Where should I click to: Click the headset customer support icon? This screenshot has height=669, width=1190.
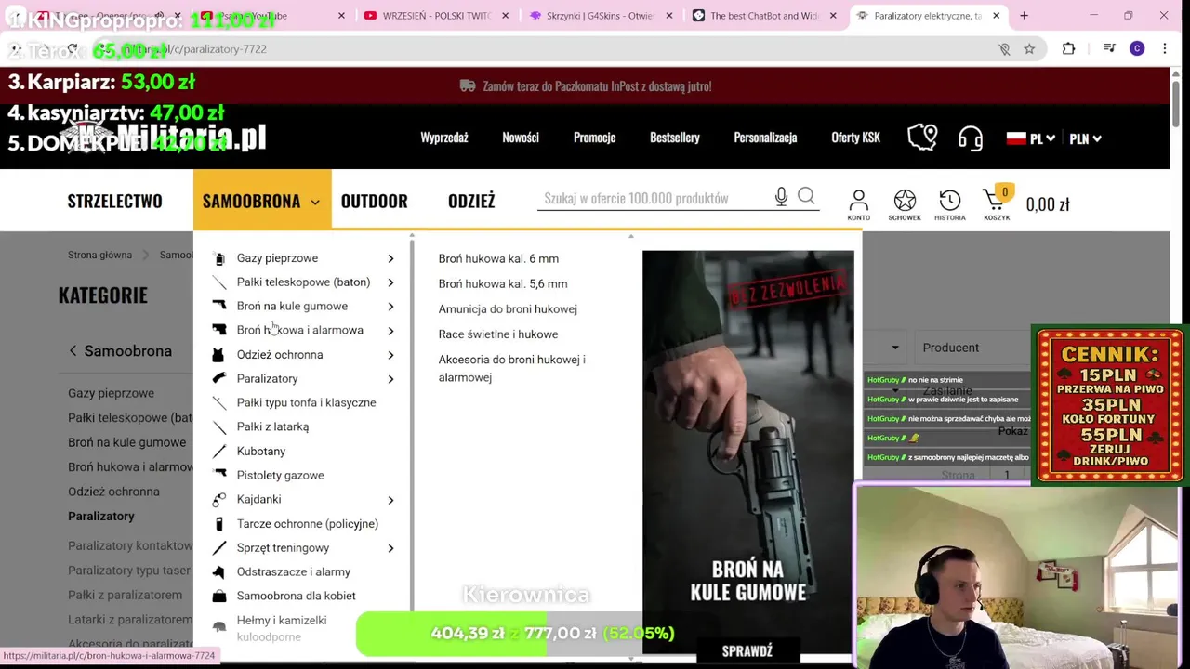(x=970, y=138)
